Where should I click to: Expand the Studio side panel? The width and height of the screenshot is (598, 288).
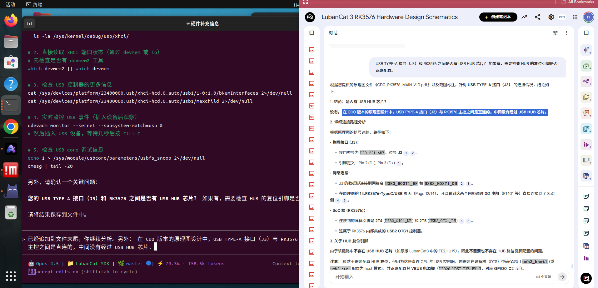coord(586,33)
